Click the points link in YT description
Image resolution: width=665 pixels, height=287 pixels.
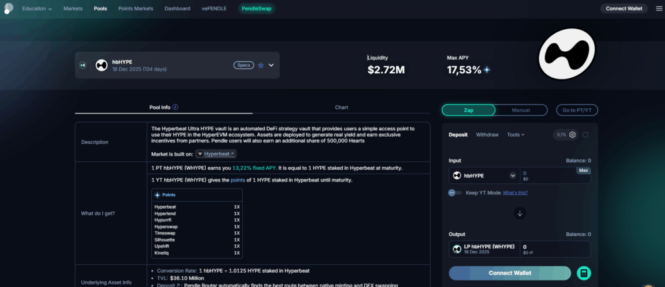click(238, 180)
